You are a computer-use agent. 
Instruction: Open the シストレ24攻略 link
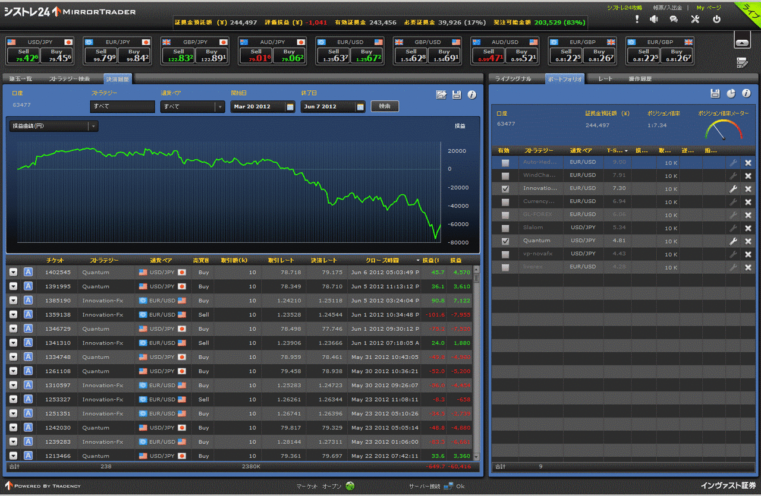point(624,8)
